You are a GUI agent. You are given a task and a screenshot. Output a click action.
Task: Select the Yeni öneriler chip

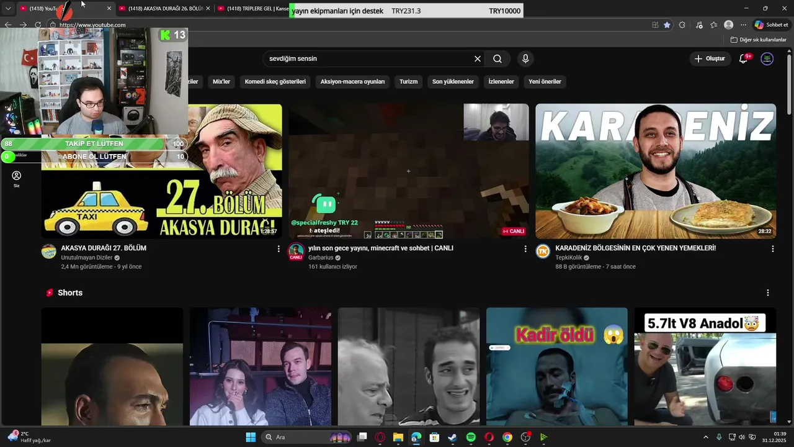(545, 81)
